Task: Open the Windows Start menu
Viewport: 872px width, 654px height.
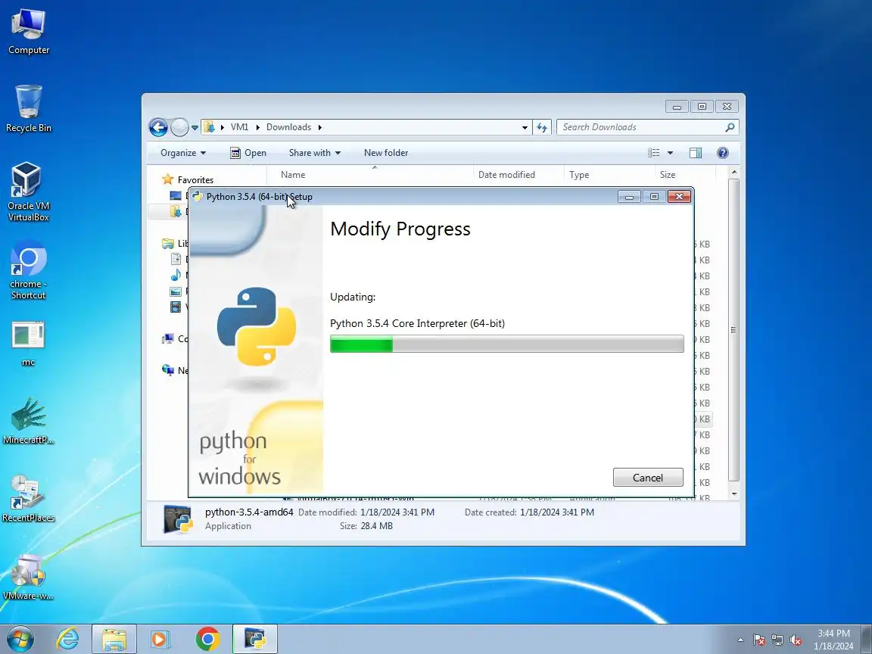Action: point(20,639)
